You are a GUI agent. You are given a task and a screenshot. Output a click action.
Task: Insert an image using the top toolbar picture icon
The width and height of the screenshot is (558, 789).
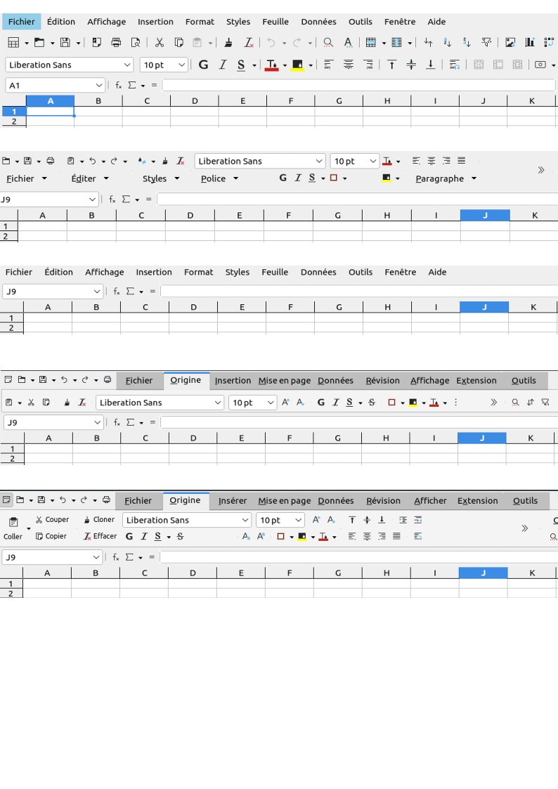pos(510,43)
